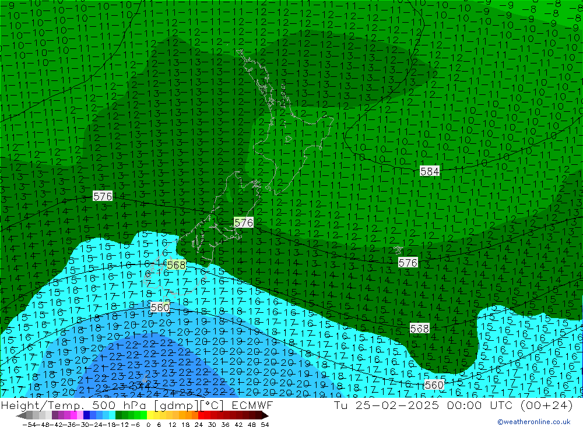Pick the bright red 24 legend swatch

[201, 415]
